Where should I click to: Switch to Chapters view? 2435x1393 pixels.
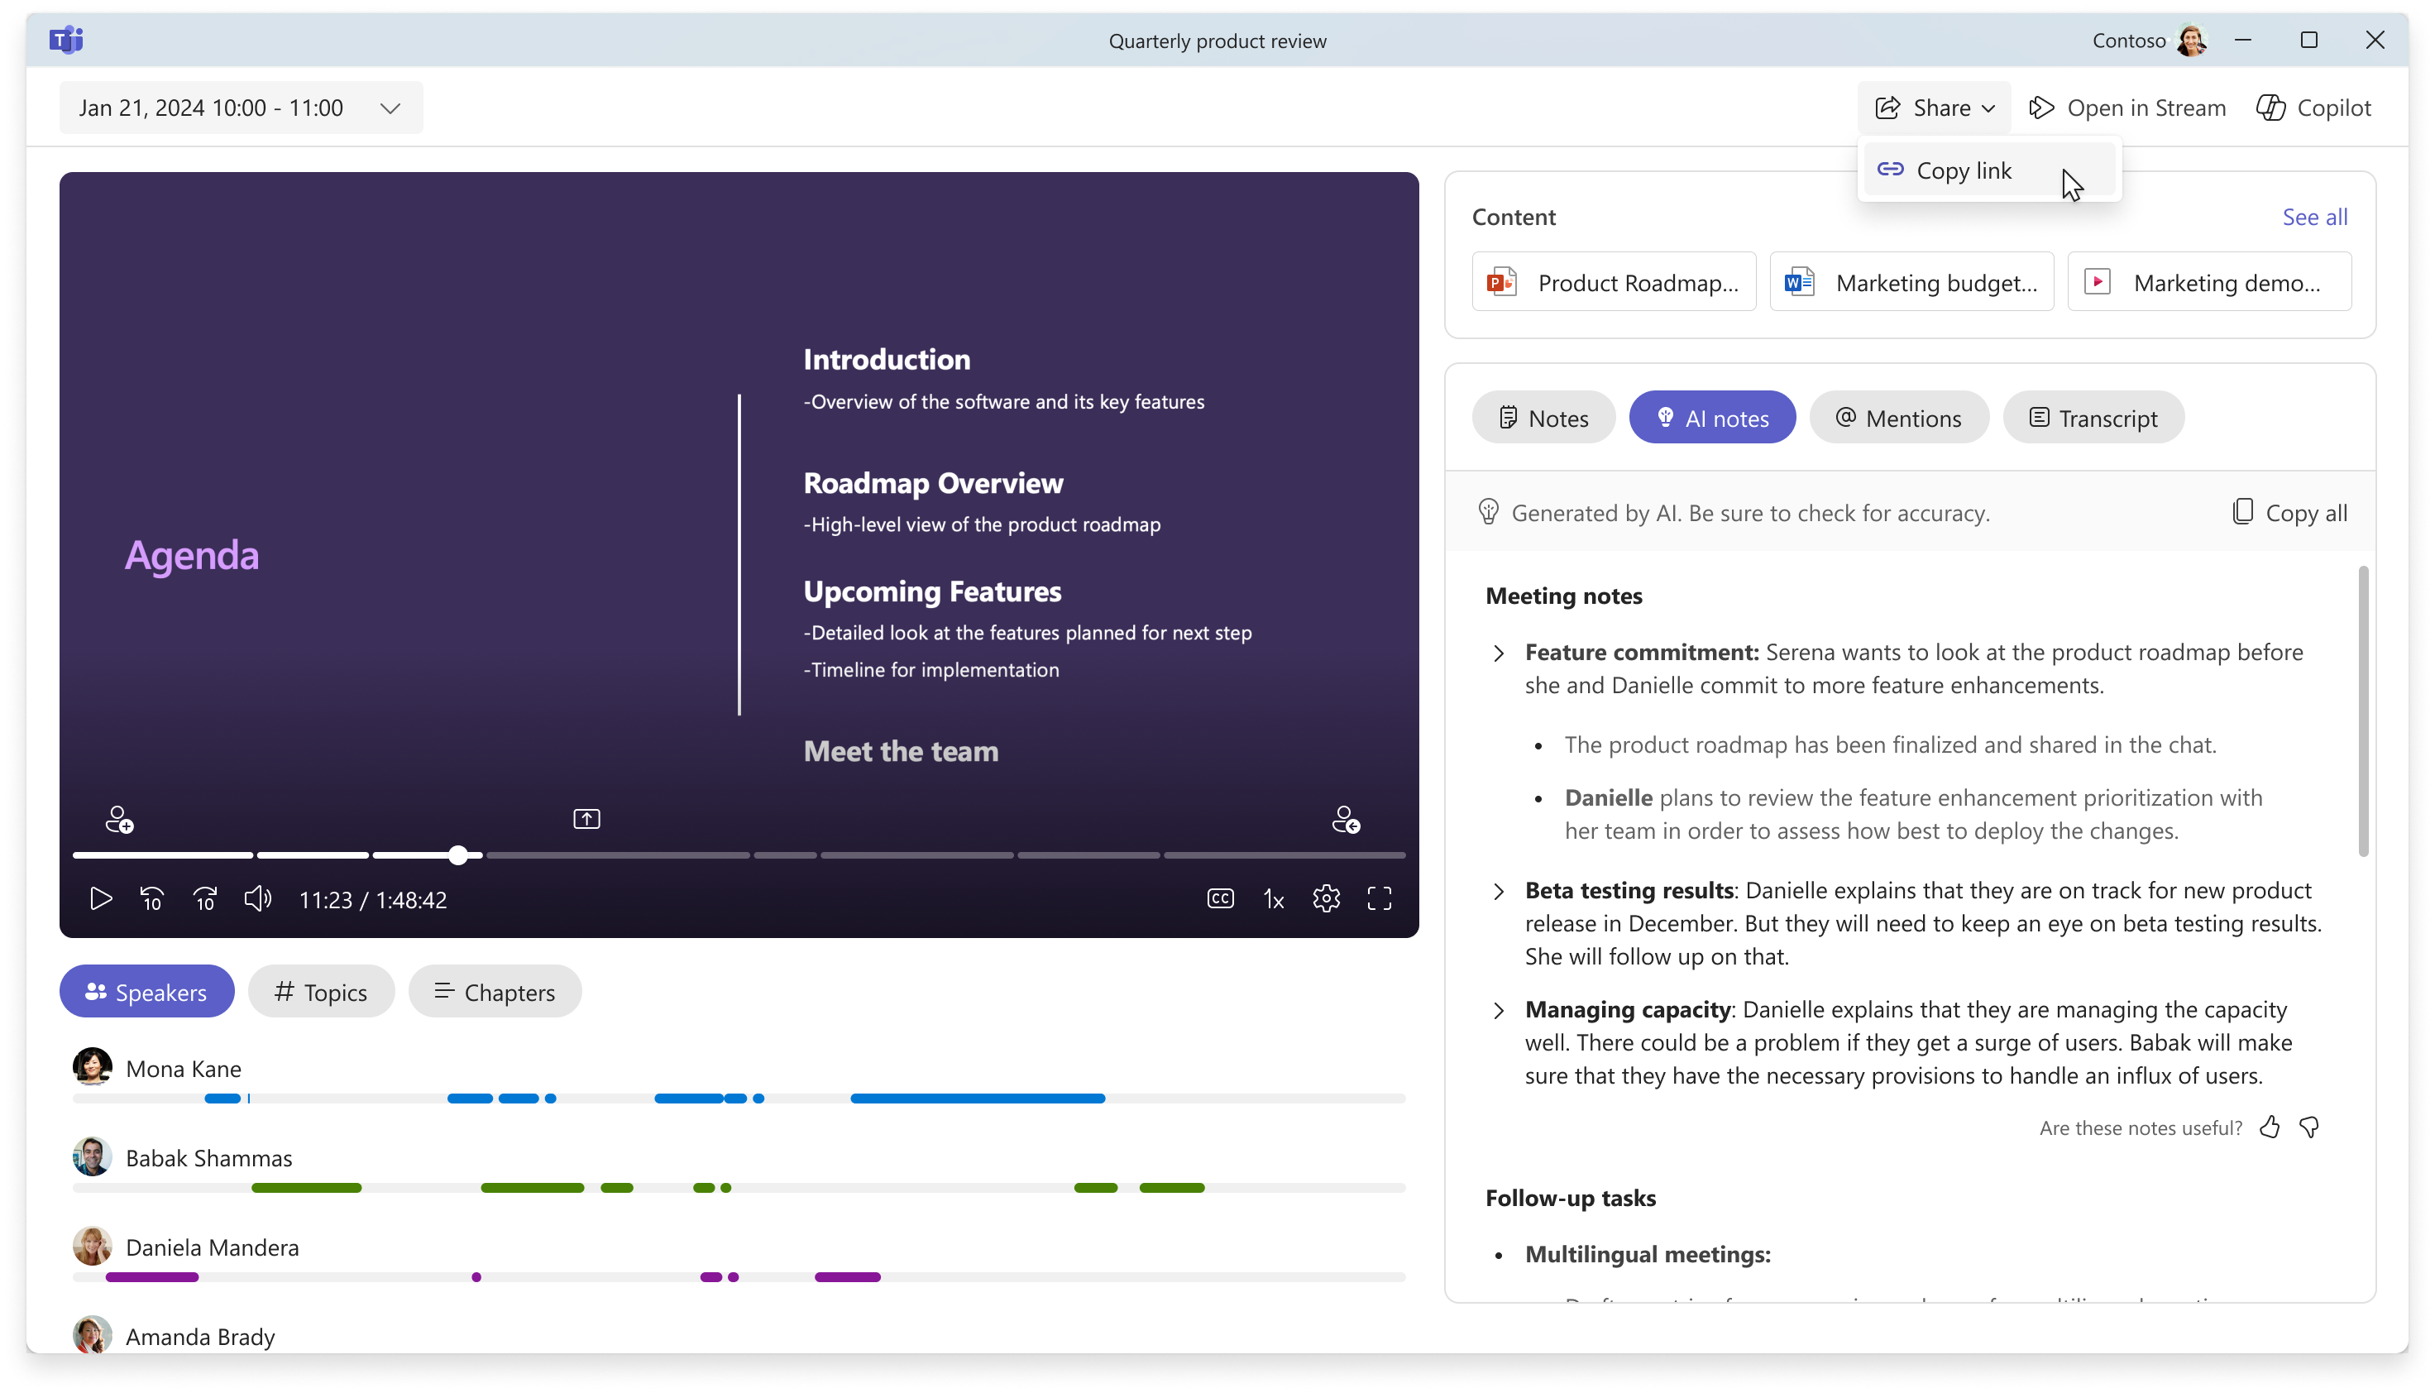coord(495,992)
